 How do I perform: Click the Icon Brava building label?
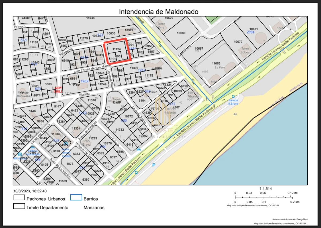click(86, 143)
